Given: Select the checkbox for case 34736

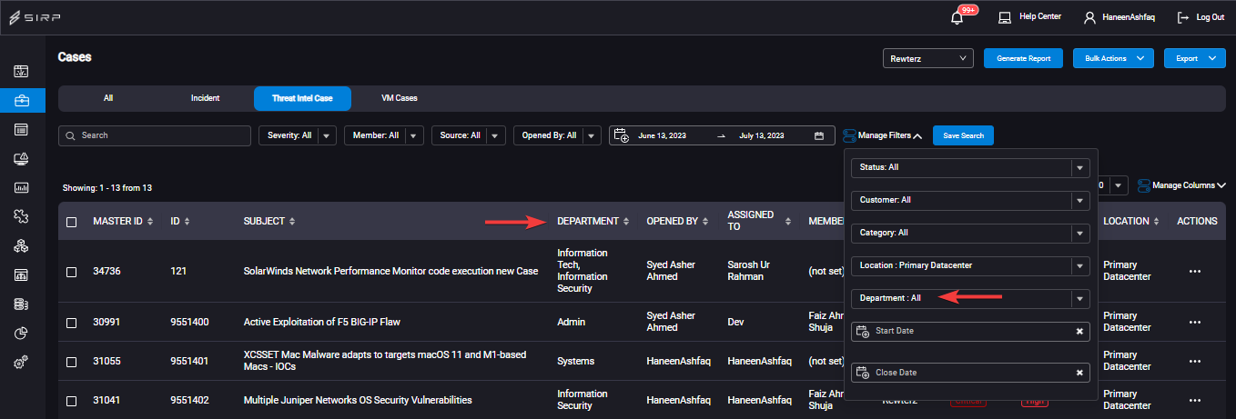Looking at the screenshot, I should [72, 271].
